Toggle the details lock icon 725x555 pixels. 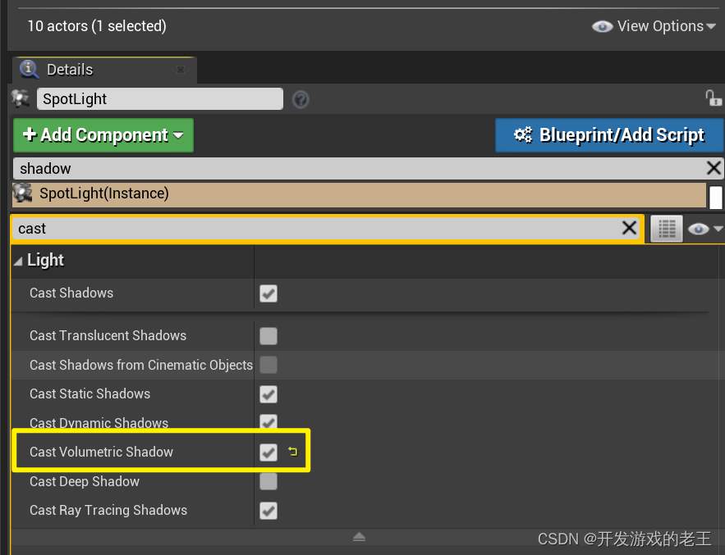[713, 98]
